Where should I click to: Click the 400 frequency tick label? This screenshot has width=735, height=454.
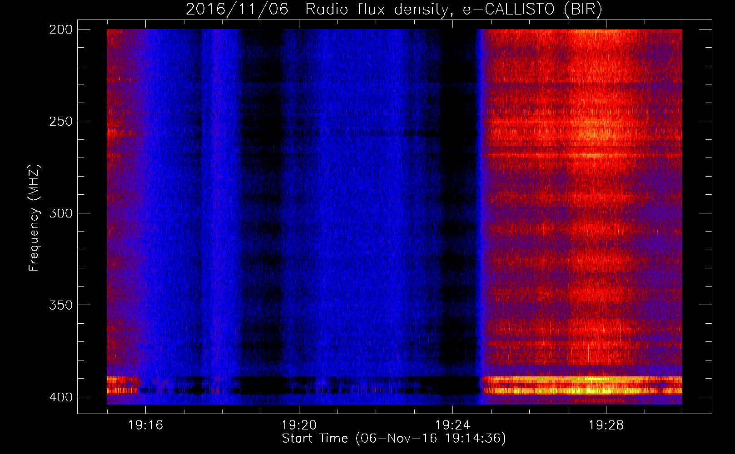coord(61,397)
